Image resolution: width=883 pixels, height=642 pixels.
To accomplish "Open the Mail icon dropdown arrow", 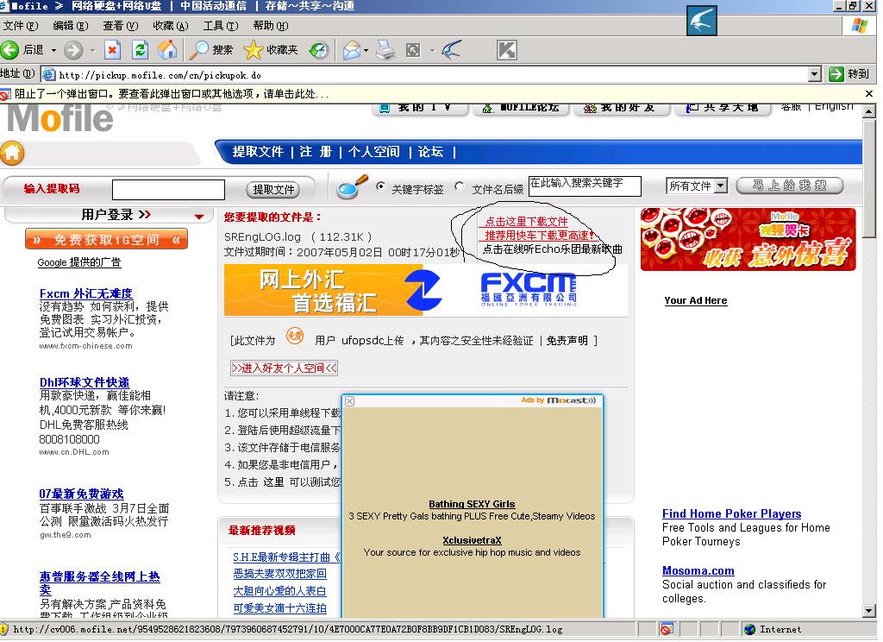I will [x=366, y=50].
